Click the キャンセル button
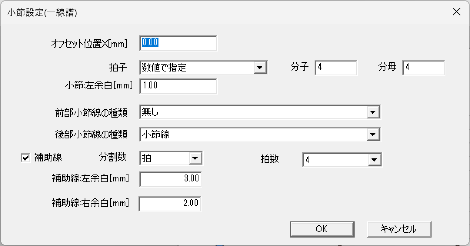Viewport: 470px width, 246px height. click(x=399, y=229)
